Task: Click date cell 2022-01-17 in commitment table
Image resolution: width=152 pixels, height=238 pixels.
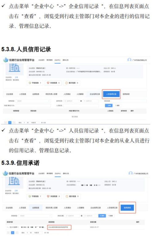Action: [94, 227]
